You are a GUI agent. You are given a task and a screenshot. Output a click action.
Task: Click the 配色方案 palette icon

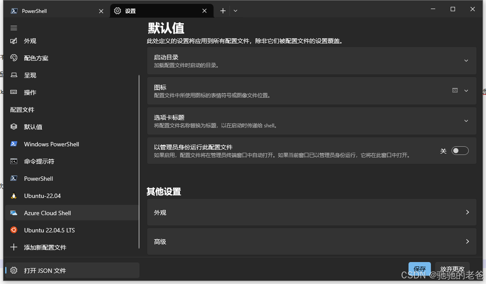[14, 58]
